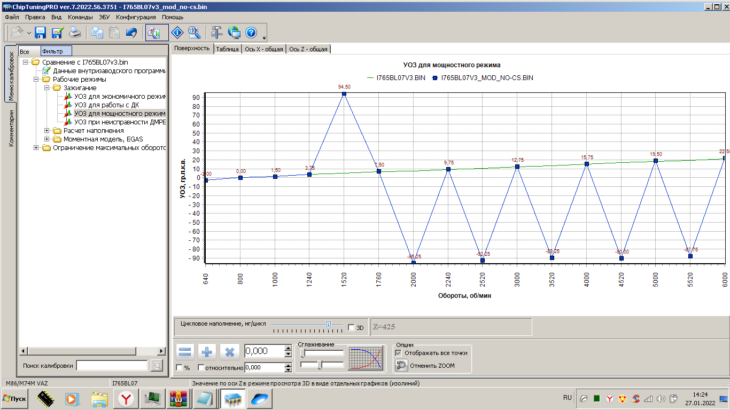Click the blue question mark Help icon
The height and width of the screenshot is (410, 730).
(x=251, y=33)
